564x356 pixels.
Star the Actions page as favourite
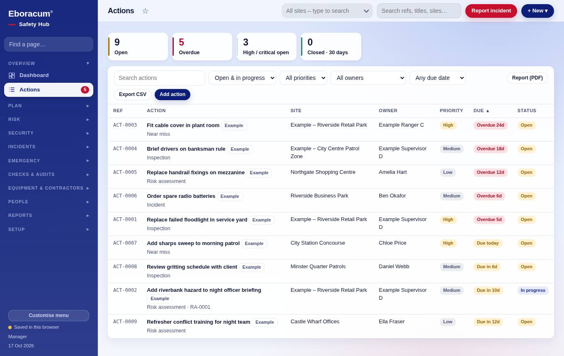(x=145, y=11)
